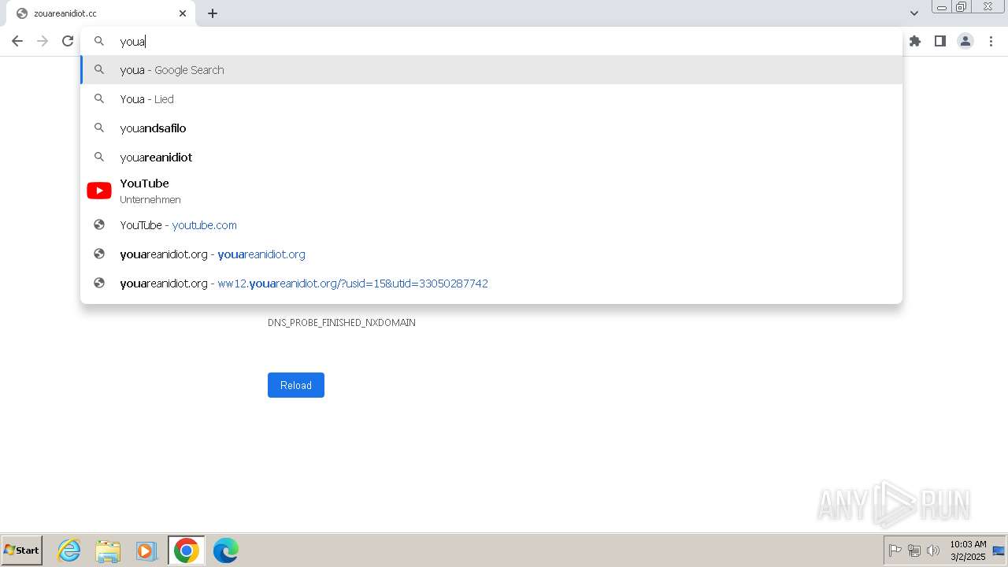Expand the tab search chevron
The image size is (1008, 567).
pos(914,13)
